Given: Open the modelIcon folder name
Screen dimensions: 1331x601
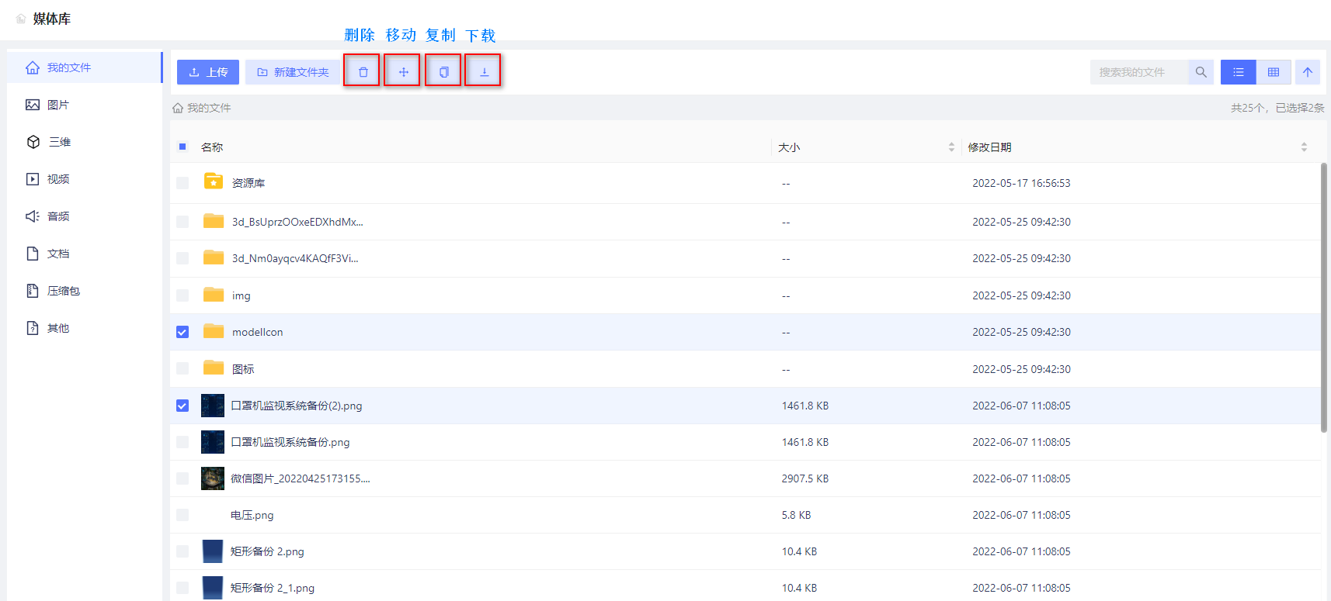Looking at the screenshot, I should (258, 332).
